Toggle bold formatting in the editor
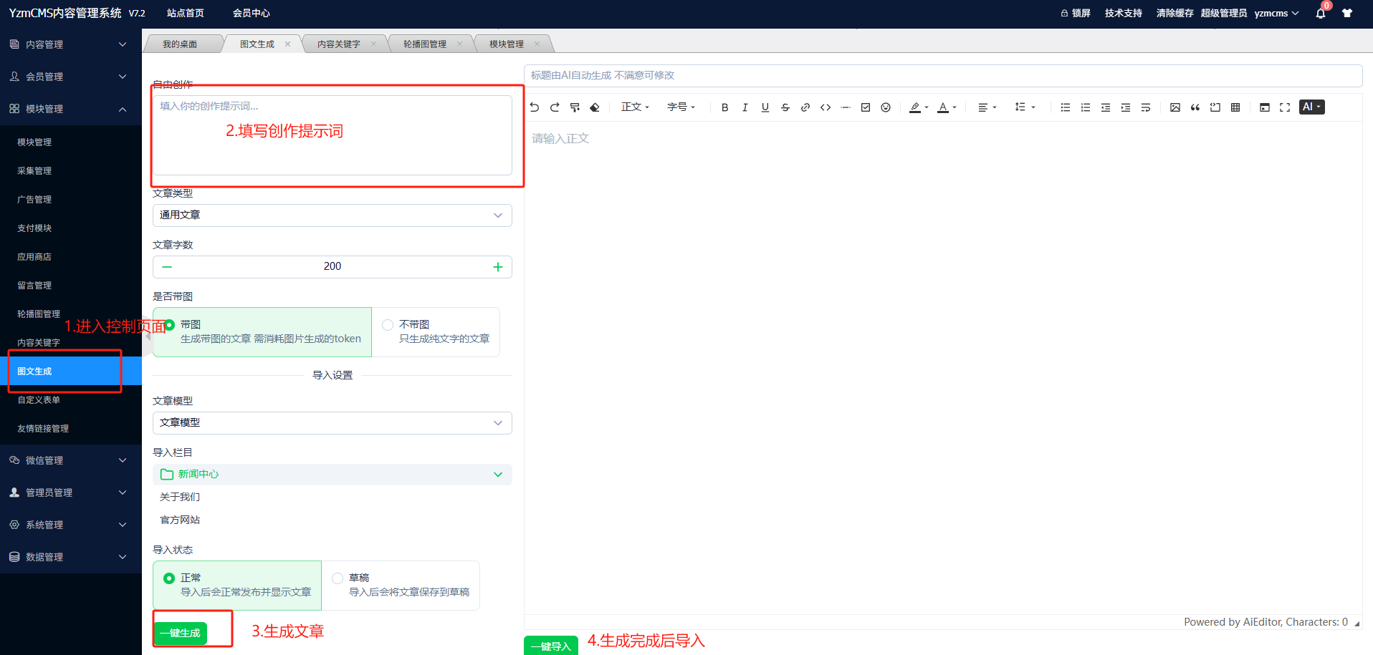The width and height of the screenshot is (1373, 655). tap(724, 107)
